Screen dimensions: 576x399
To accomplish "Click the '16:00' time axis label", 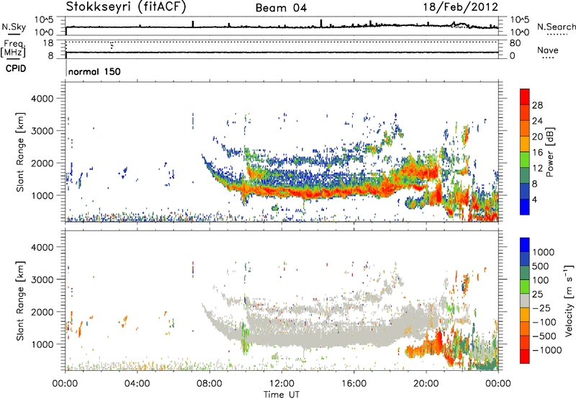I will click(x=354, y=384).
